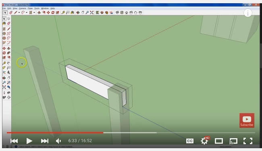Open the Camera menu
The width and height of the screenshot is (262, 151).
(23, 8)
